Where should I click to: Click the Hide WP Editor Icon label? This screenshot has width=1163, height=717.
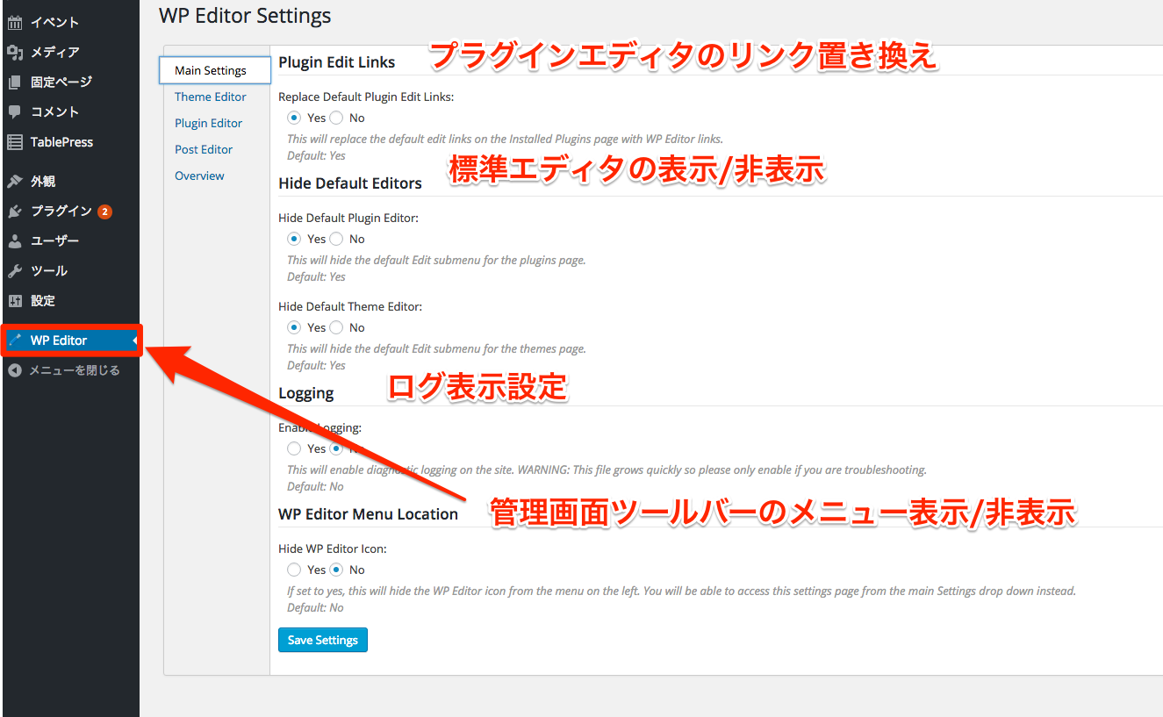click(x=333, y=549)
